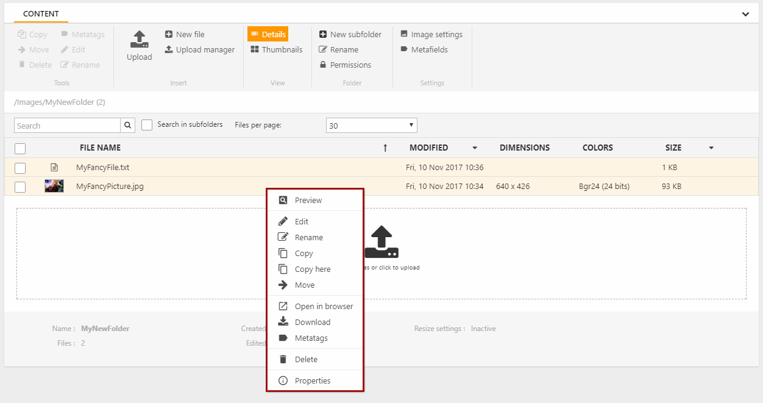Click into the Search input field
This screenshot has height=403, width=763.
67,126
